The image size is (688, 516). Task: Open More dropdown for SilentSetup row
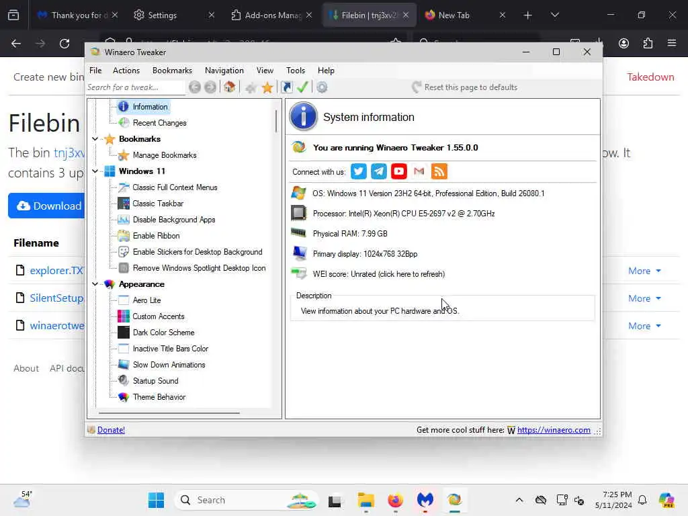click(x=644, y=299)
